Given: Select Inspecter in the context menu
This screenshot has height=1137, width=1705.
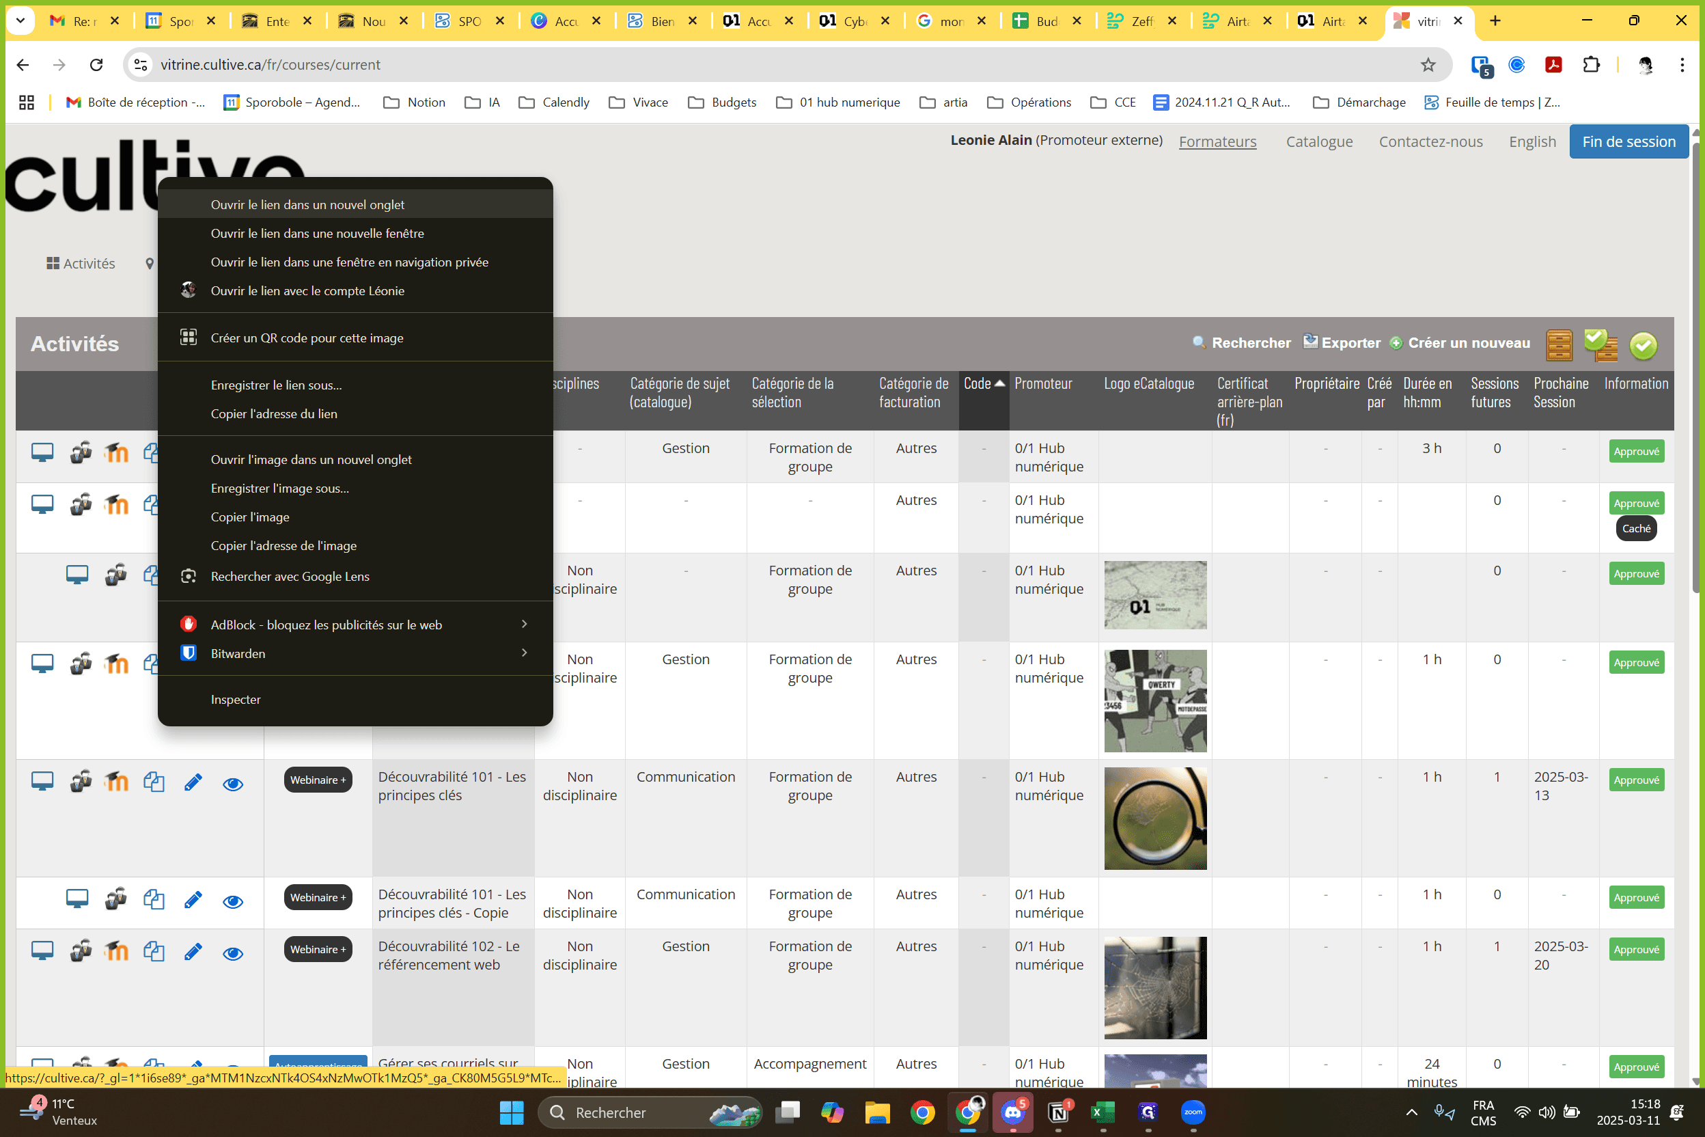Looking at the screenshot, I should click(355, 700).
